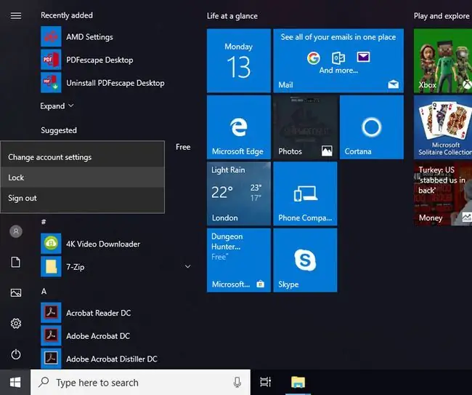Screen dimensions: 472x395
Task: Click the Power icon
Action: point(16,354)
